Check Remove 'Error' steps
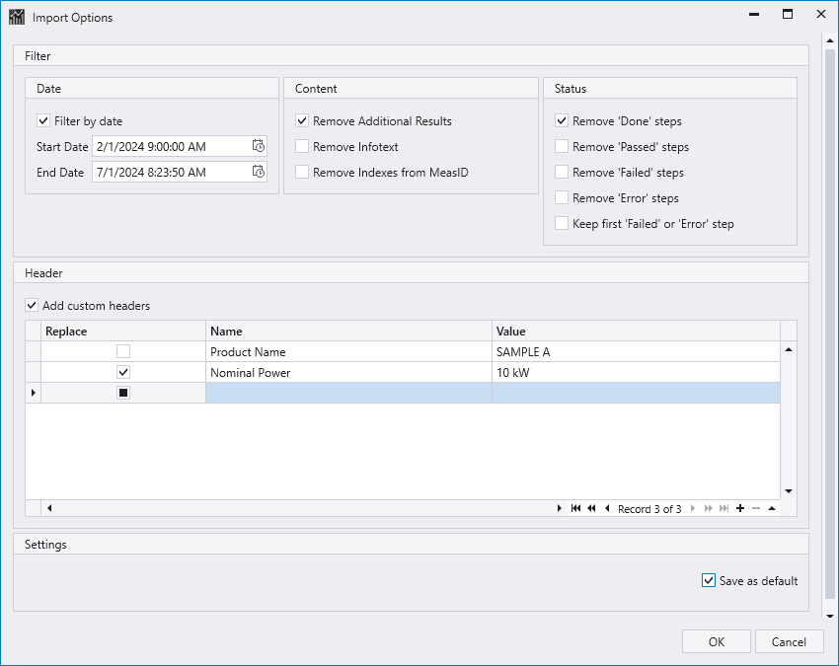Screen dimensions: 839x666 [x=562, y=197]
